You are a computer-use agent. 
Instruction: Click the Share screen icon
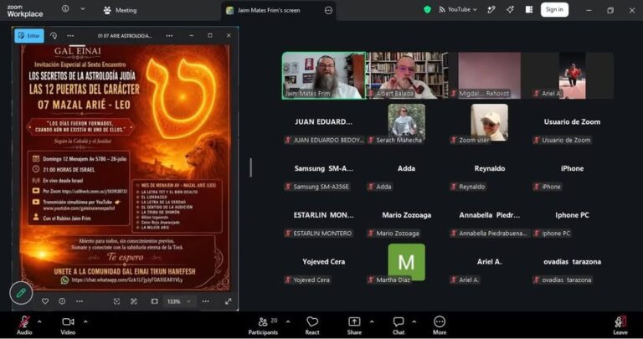coord(354,326)
